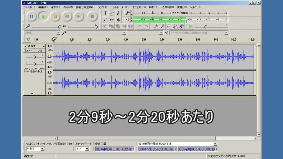Open the 録音と再生(N) menu
This screenshot has width=283, height=159.
85,7
